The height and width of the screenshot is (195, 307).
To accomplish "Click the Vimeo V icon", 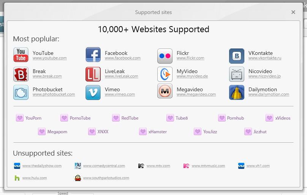I will pos(93,92).
